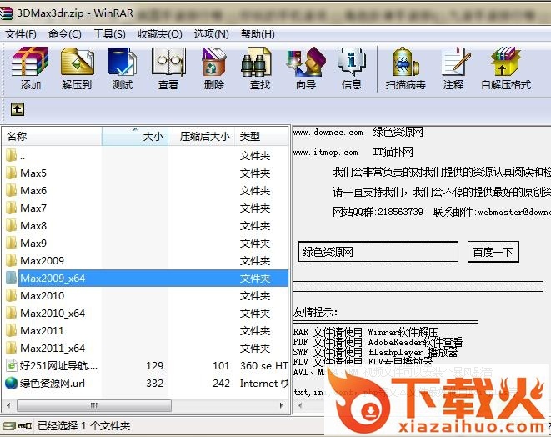Select the Max2009 folder
Viewport: 551px width, 437px height.
click(144, 260)
